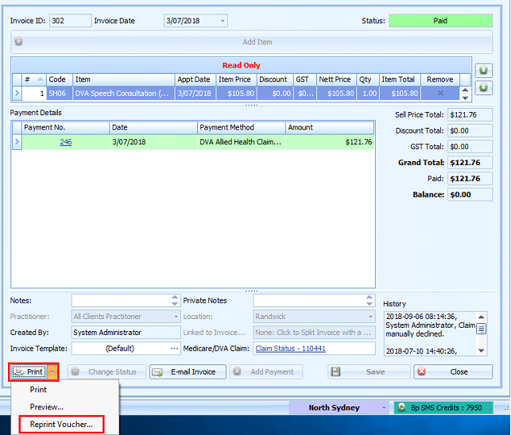This screenshot has height=435, width=511.
Task: Click the Bp SMS Credits status icon
Action: pyautogui.click(x=401, y=407)
